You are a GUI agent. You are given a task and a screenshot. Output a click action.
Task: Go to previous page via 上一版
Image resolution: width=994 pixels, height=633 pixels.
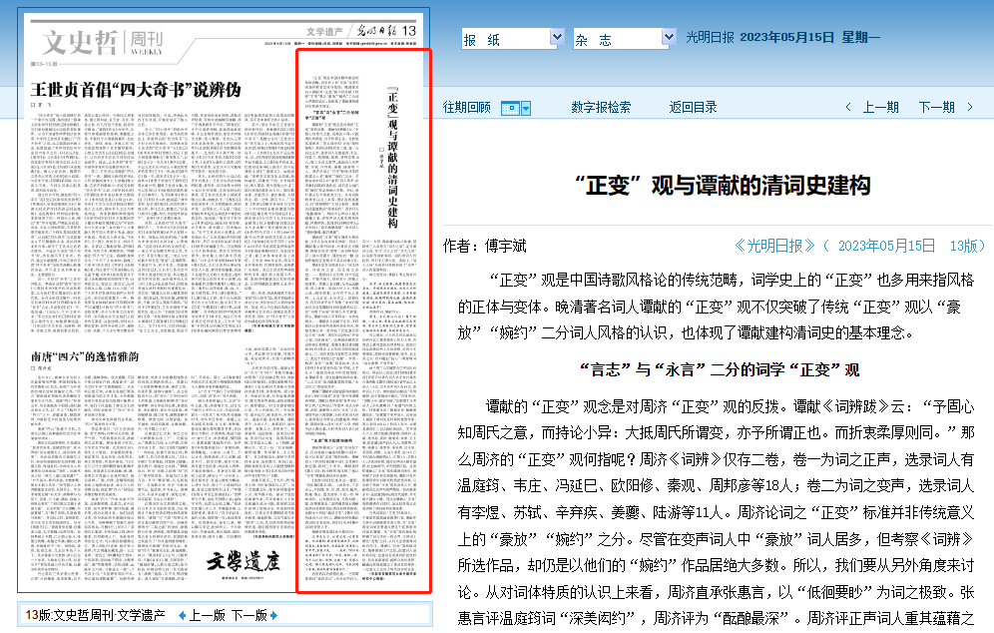(x=208, y=615)
